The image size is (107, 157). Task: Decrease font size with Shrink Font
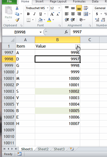(x=58, y=14)
